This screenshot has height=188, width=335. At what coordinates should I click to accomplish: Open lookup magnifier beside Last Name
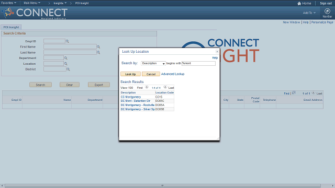pyautogui.click(x=98, y=52)
